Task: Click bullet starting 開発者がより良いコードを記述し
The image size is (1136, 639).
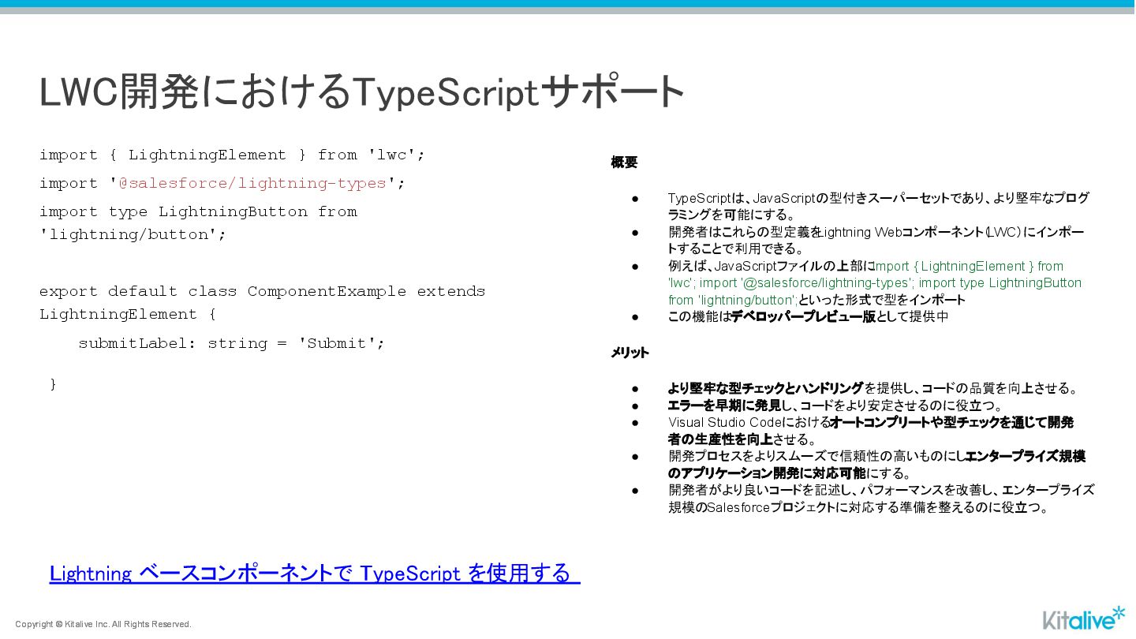Action: [880, 499]
